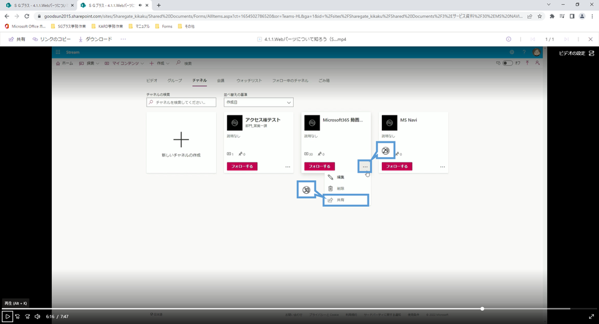599x324 pixels.
Task: Go back to the previous browser page
Action: pos(6,16)
